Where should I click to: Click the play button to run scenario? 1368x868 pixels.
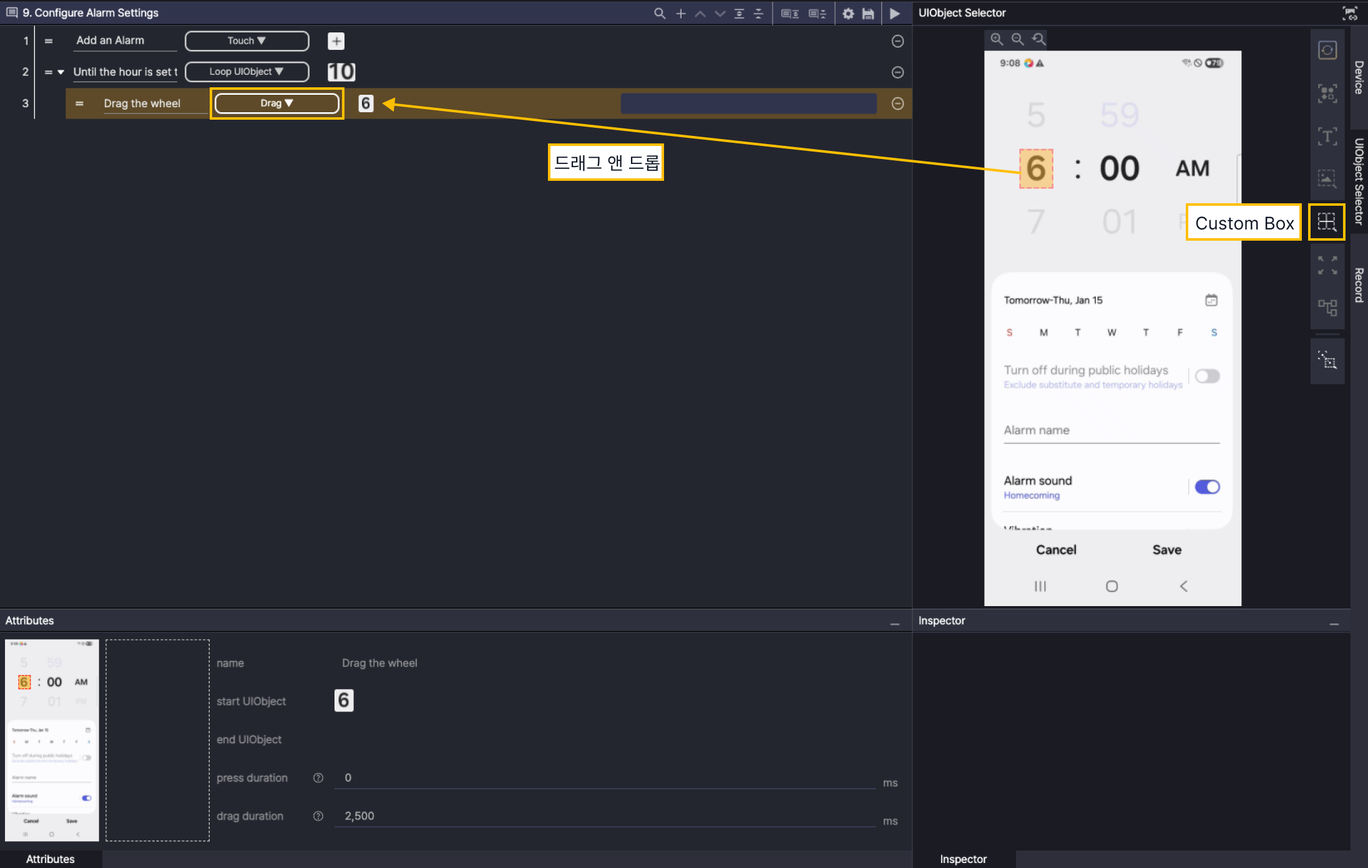coord(894,13)
